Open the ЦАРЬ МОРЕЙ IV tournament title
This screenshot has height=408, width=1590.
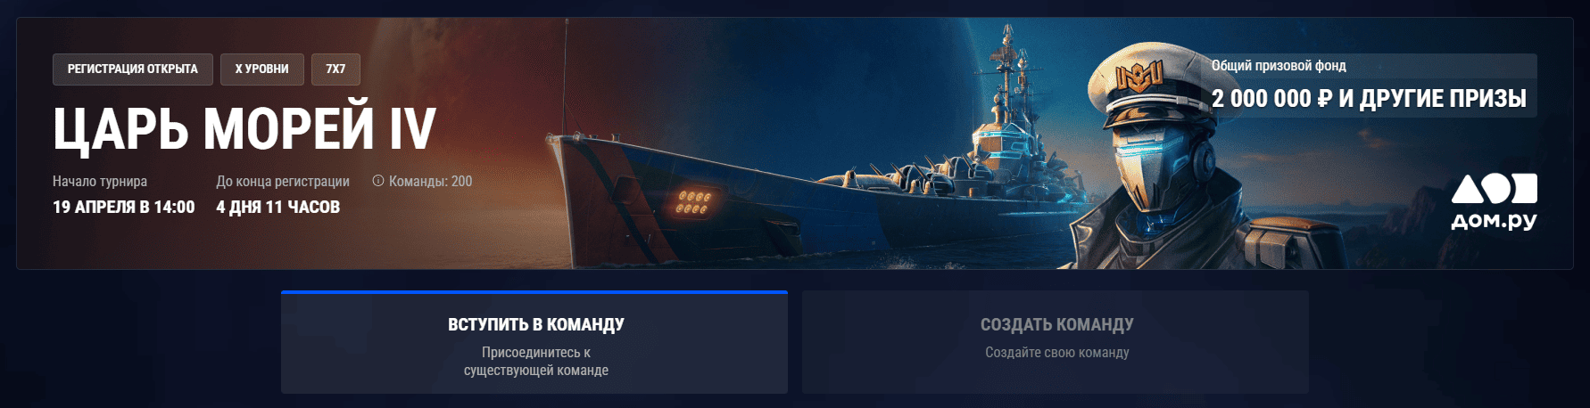tap(244, 129)
